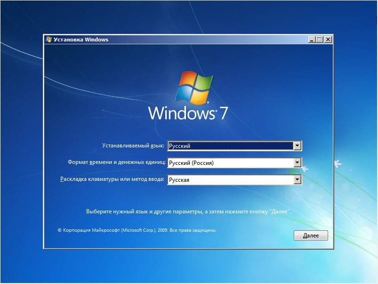Image resolution: width=378 pixels, height=284 pixels.
Task: Open the Устанавливаемый язык dropdown arrow
Action: 297,146
